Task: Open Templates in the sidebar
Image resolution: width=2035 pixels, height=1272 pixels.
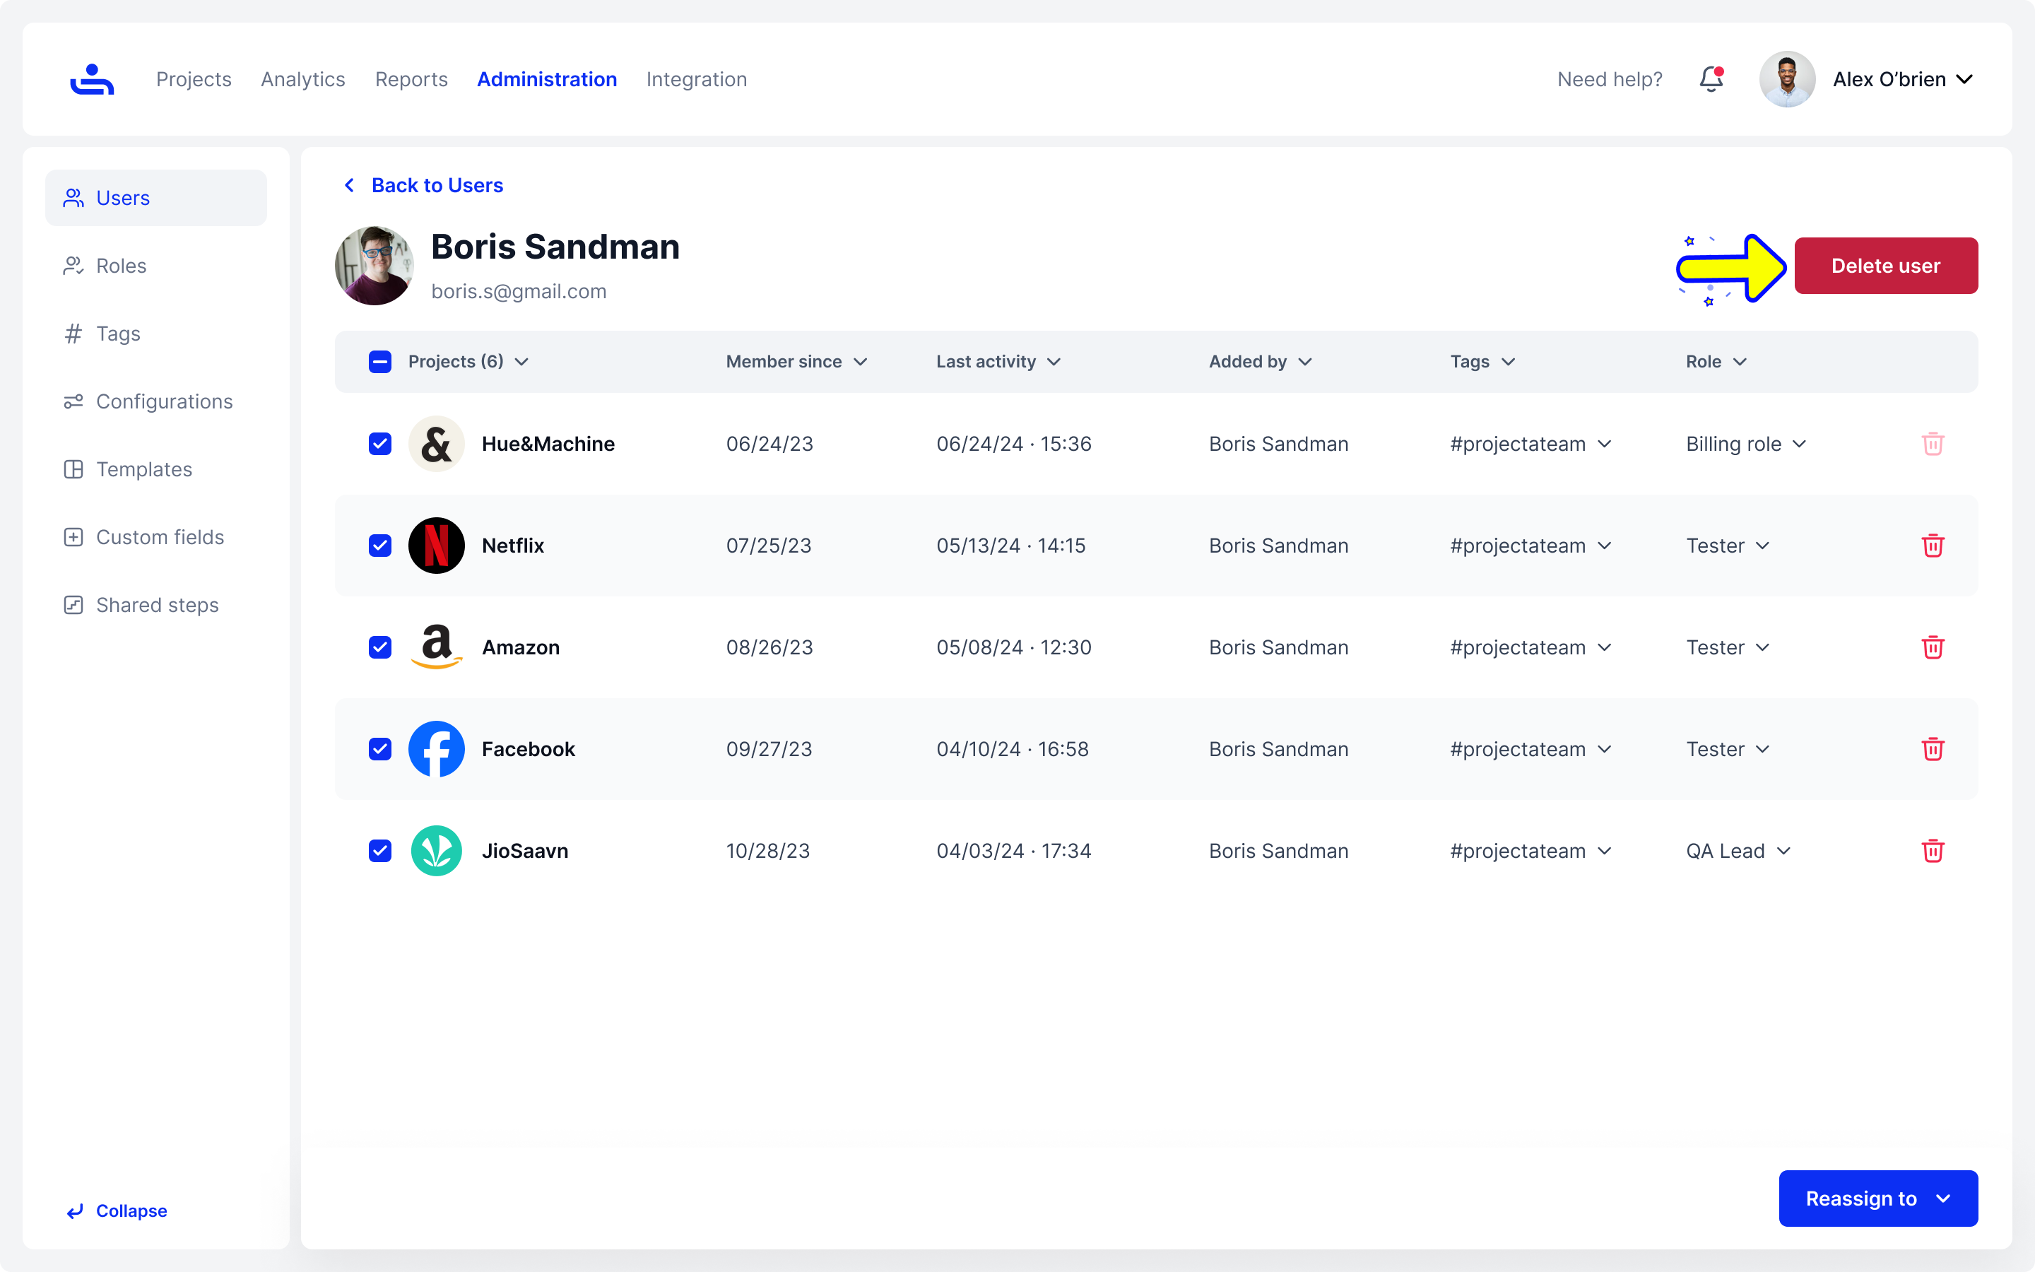Action: [155, 469]
